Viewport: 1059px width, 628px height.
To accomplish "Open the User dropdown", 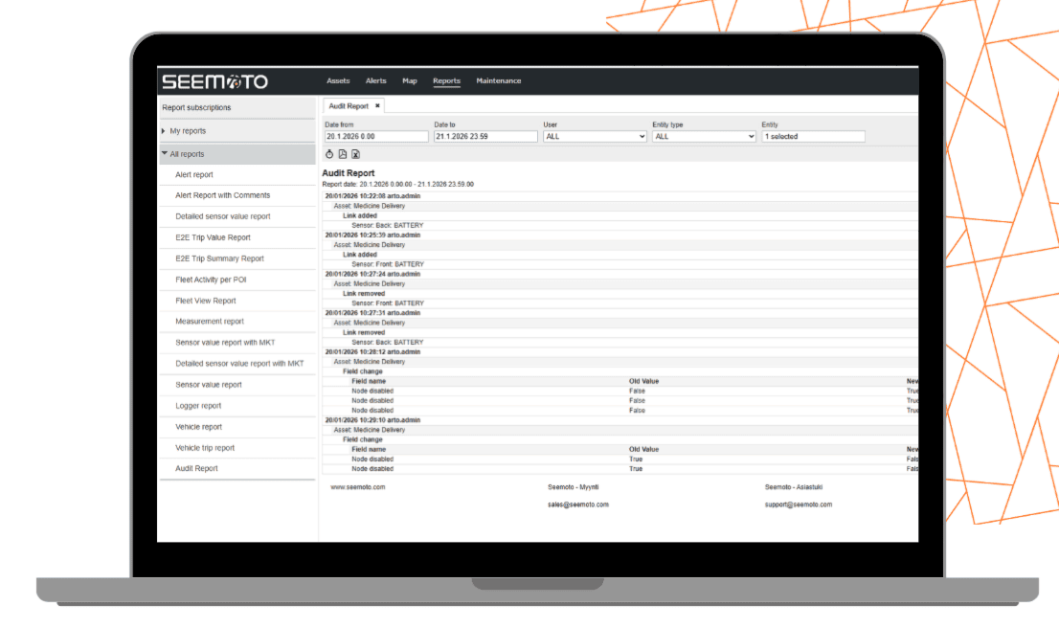I will 595,137.
